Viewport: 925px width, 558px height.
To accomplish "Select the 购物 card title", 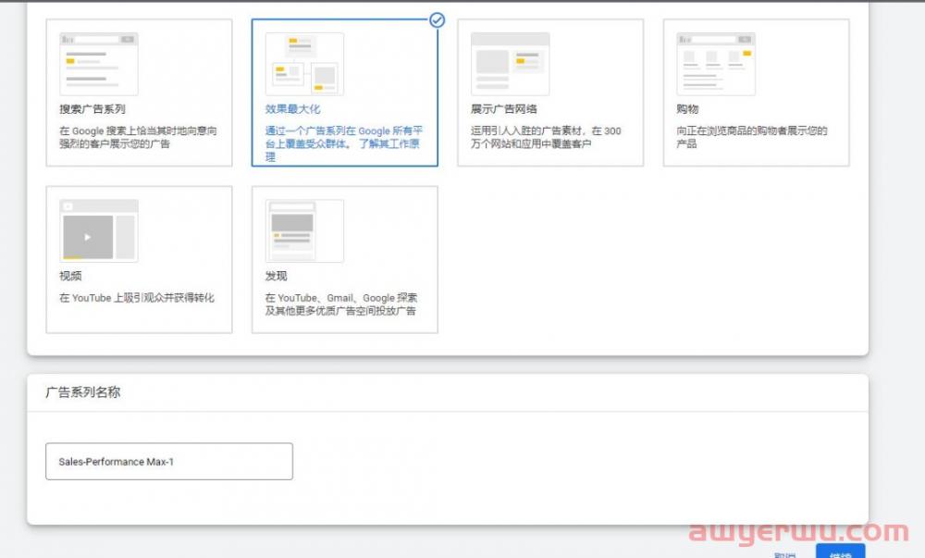I will coord(687,109).
